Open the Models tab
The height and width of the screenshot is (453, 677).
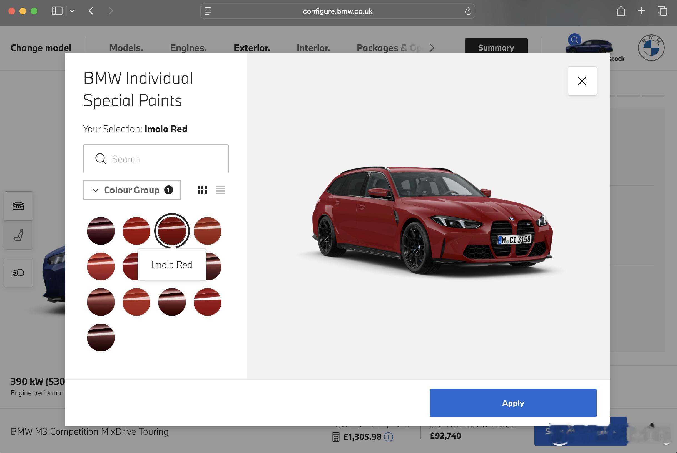point(126,48)
